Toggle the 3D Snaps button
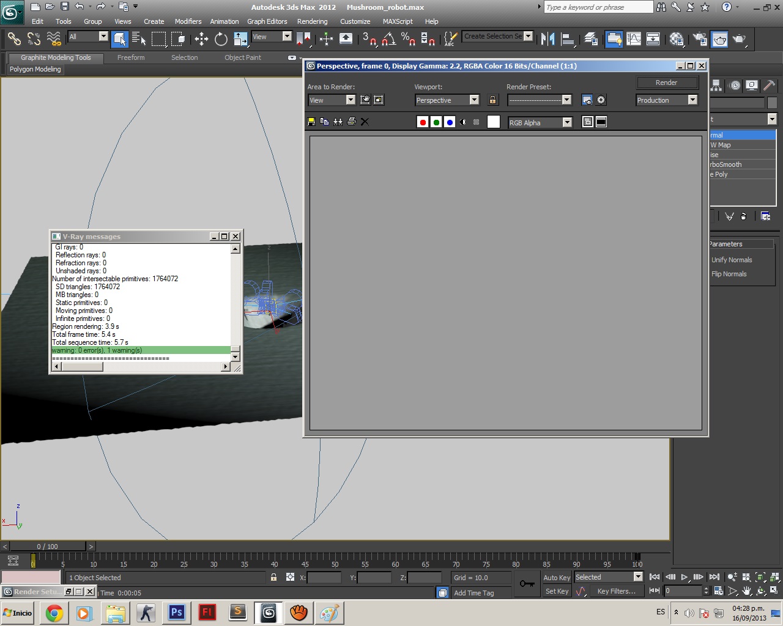Viewport: 783px width, 626px height. tap(369, 39)
